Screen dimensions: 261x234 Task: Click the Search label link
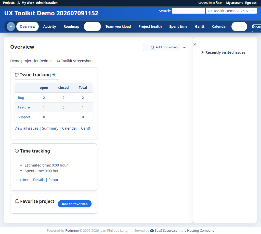[x=165, y=11]
